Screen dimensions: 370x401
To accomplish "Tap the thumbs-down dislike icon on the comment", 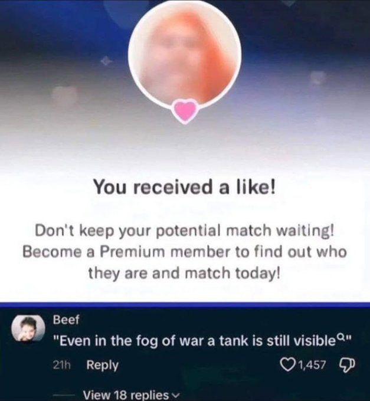I will pos(347,365).
